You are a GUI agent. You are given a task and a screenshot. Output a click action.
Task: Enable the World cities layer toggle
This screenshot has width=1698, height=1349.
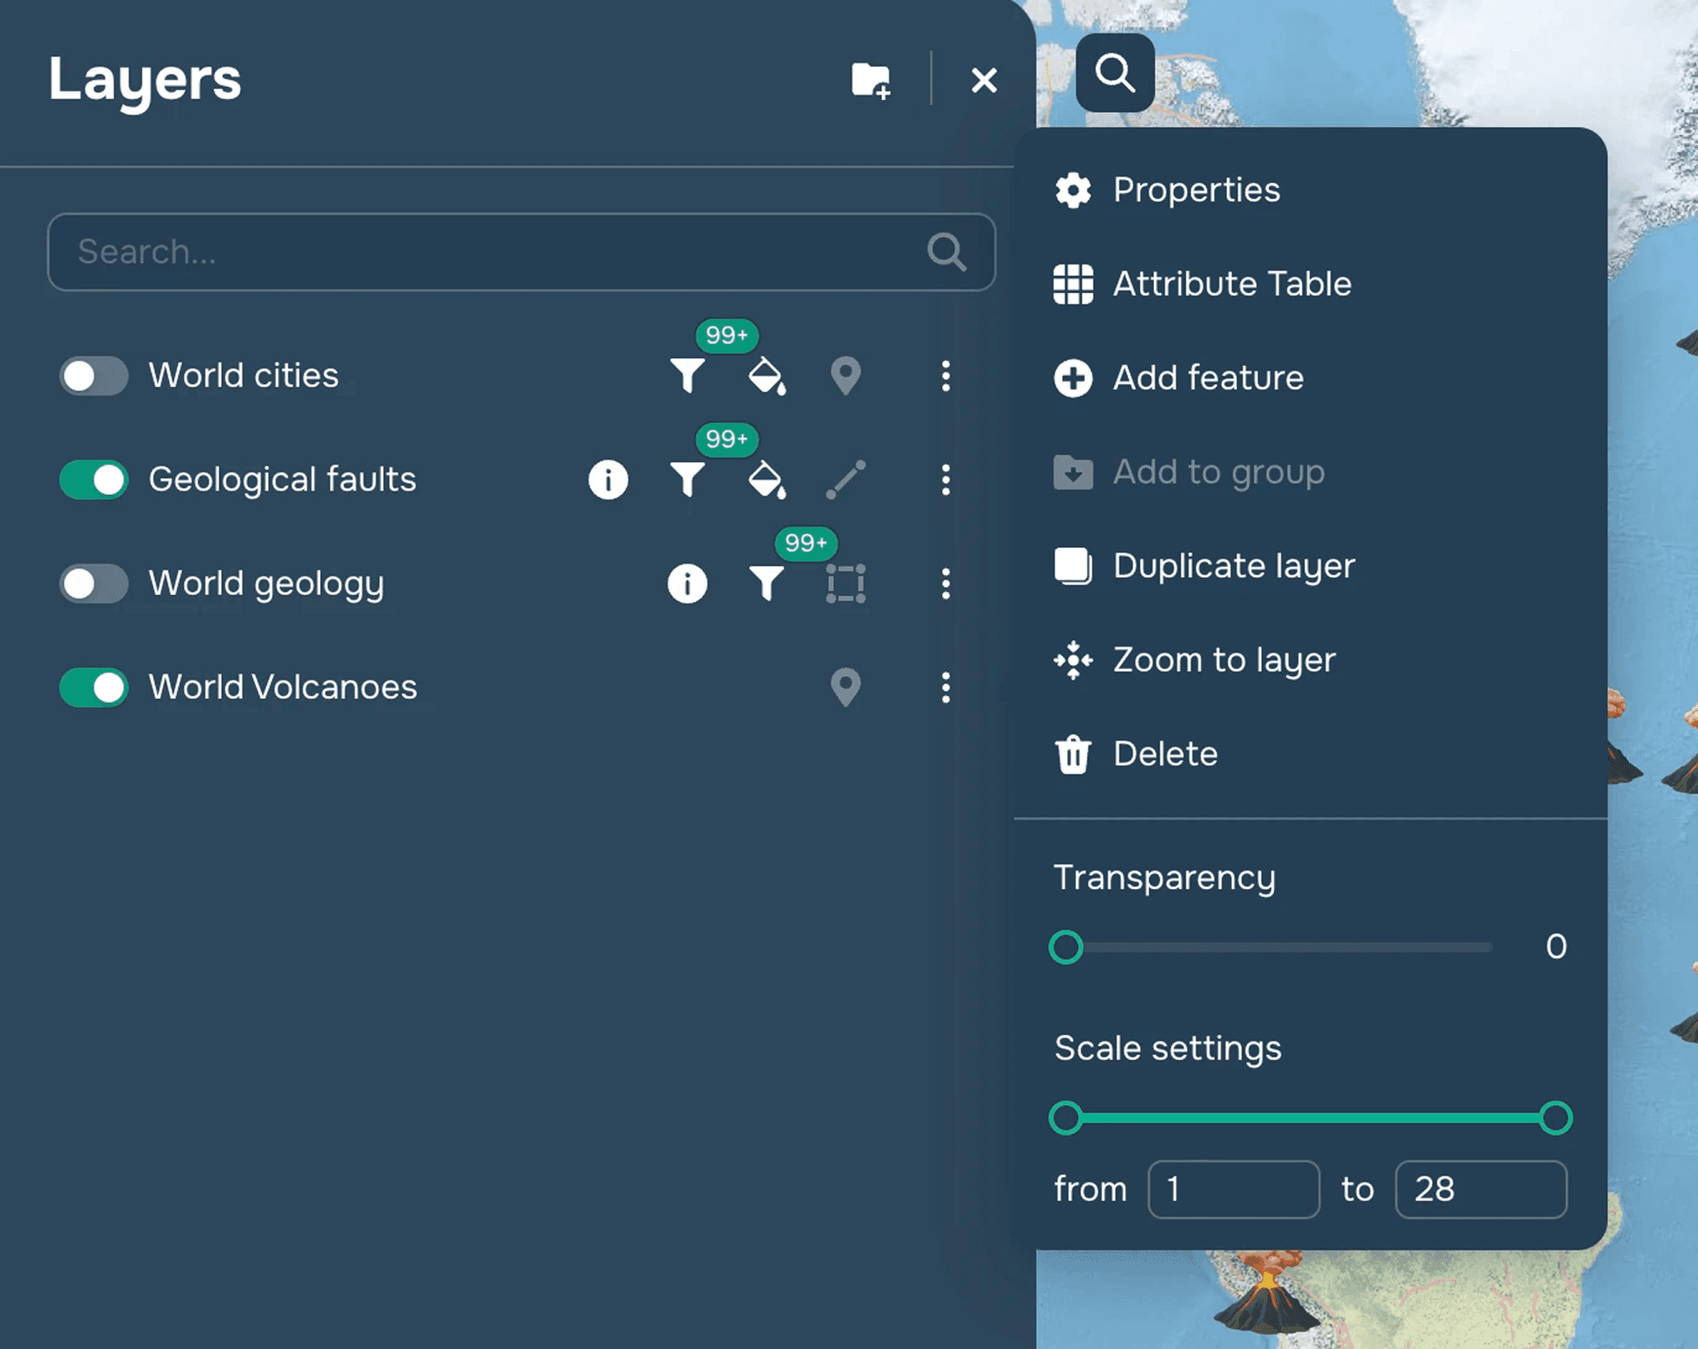point(94,376)
